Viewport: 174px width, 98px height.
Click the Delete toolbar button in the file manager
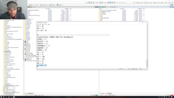(31, 5)
